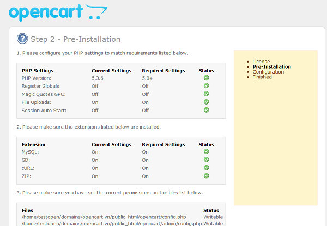Click the Session Auto Start status icon
Screen dimensions: 327x226
pyautogui.click(x=206, y=110)
